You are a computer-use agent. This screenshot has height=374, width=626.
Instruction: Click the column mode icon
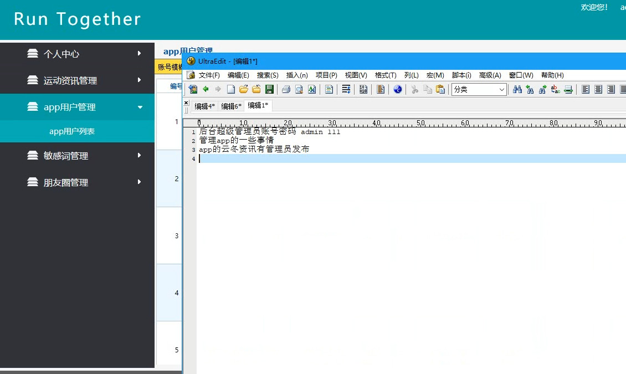pos(381,89)
